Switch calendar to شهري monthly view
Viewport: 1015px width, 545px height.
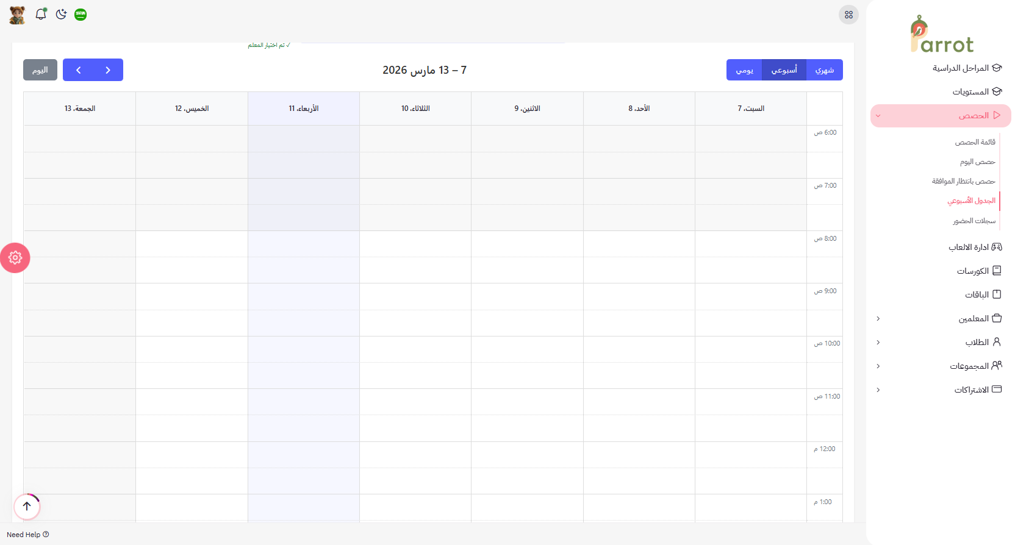click(824, 70)
